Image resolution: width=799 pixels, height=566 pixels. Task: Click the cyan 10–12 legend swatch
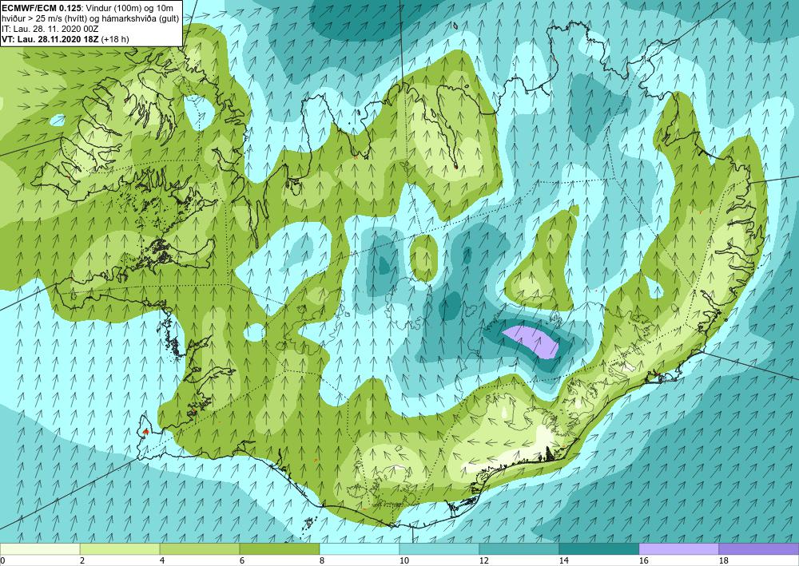pos(439,549)
